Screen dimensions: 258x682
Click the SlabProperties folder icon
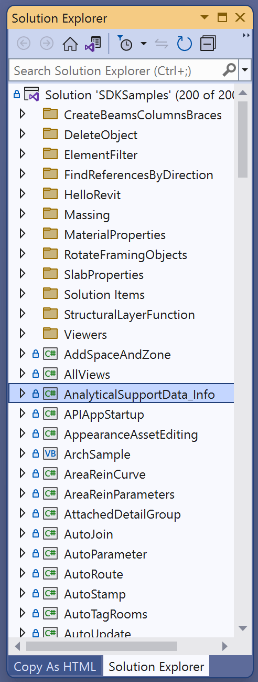[50, 274]
